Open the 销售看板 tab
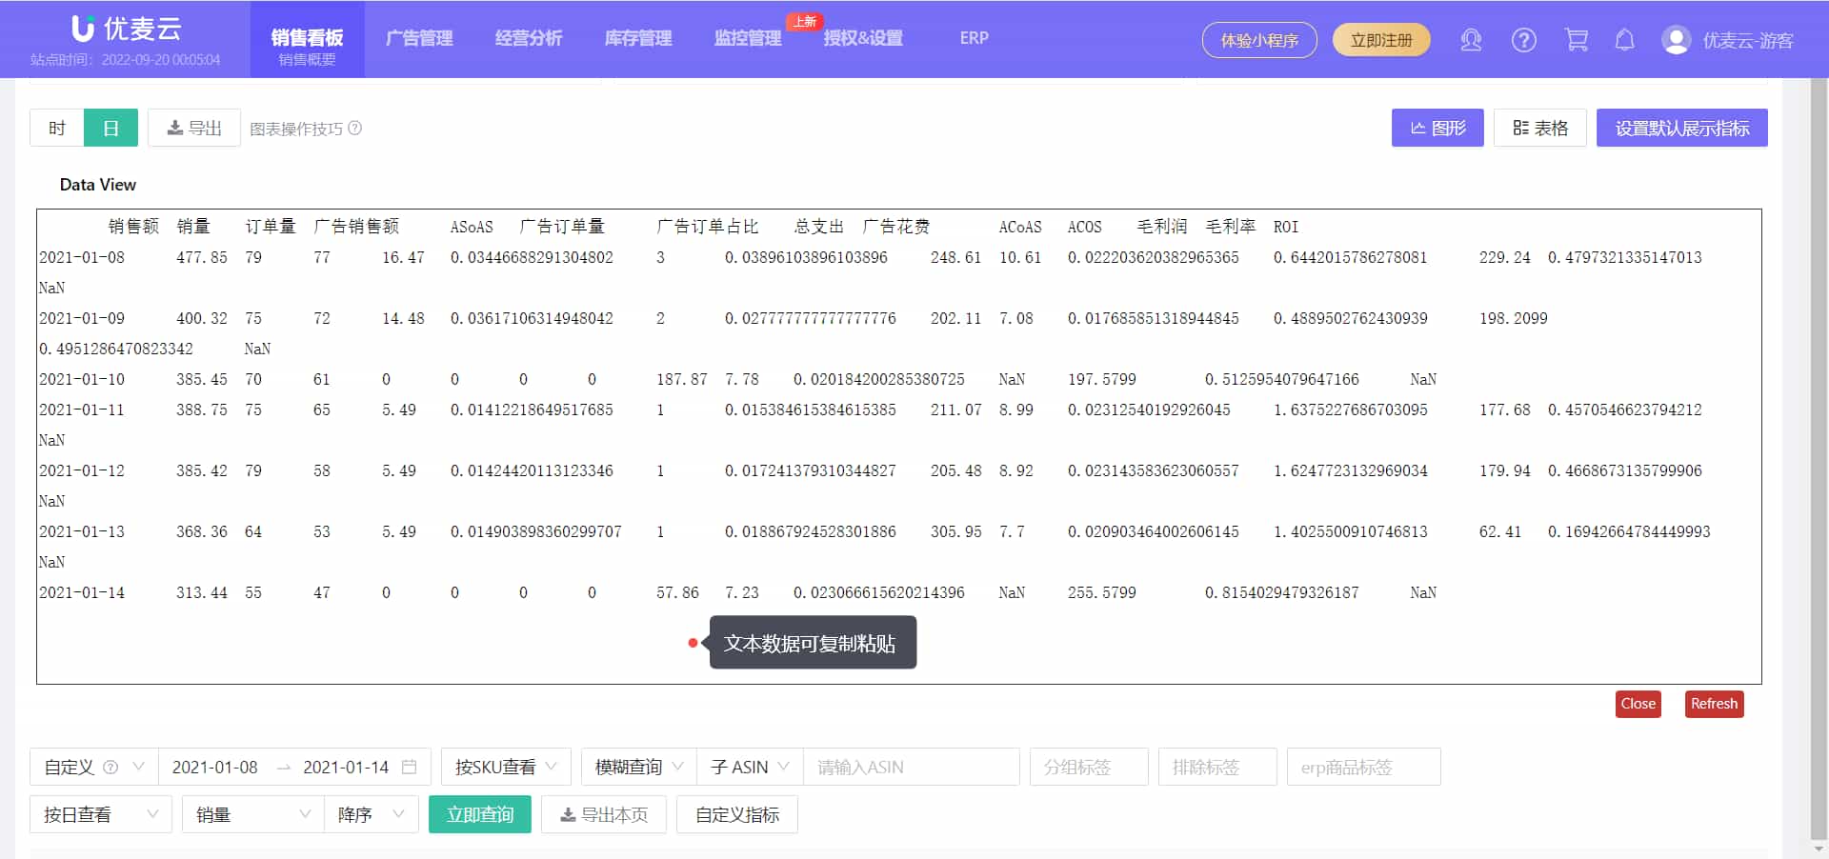The width and height of the screenshot is (1829, 859). click(307, 39)
